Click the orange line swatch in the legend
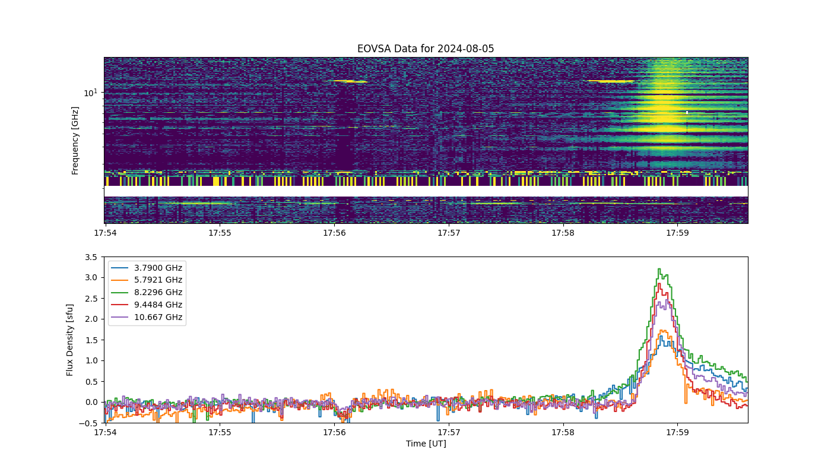The height and width of the screenshot is (475, 831). point(120,280)
